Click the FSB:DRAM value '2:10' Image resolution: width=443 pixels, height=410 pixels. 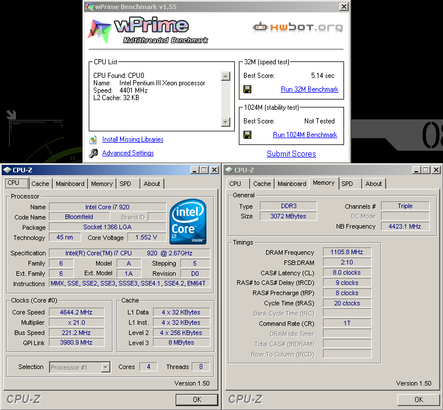click(347, 262)
